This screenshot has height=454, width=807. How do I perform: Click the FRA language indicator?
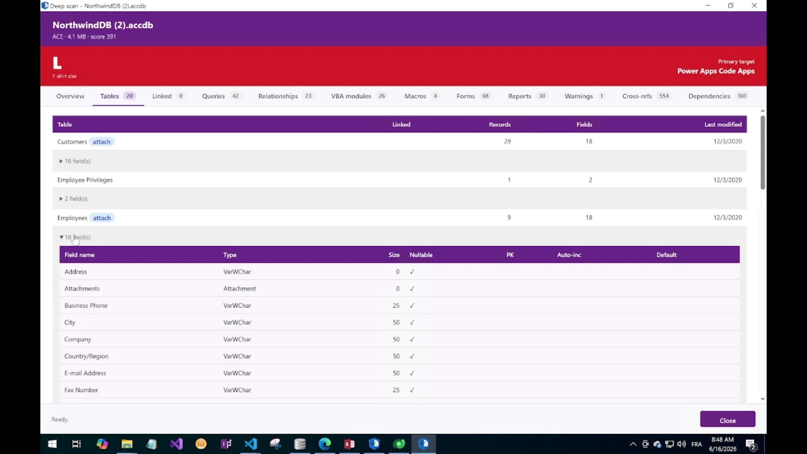click(x=696, y=444)
